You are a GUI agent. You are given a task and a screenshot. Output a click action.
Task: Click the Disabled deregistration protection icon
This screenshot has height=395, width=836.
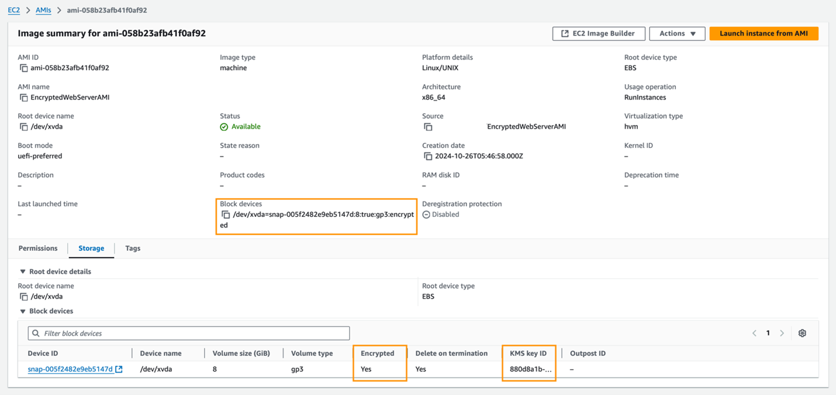[x=426, y=214]
